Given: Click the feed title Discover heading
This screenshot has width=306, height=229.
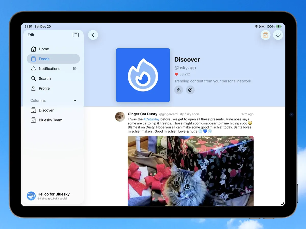Looking at the screenshot, I should (x=187, y=60).
